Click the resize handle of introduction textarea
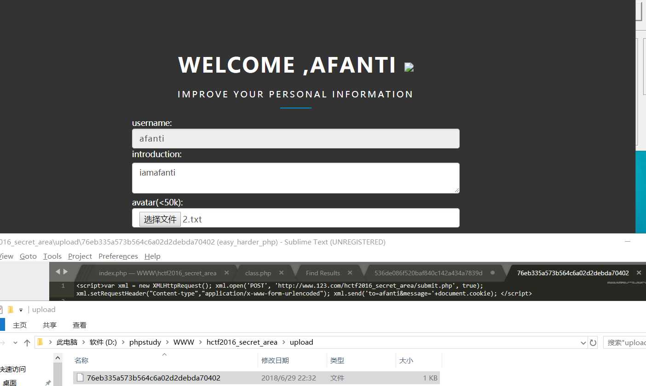This screenshot has width=646, height=386. coord(456,190)
